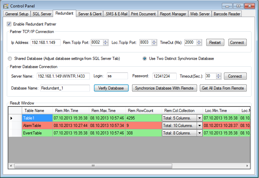The width and height of the screenshot is (259, 178).
Task: Click the Control Panel title bar icon
Action: point(6,6)
